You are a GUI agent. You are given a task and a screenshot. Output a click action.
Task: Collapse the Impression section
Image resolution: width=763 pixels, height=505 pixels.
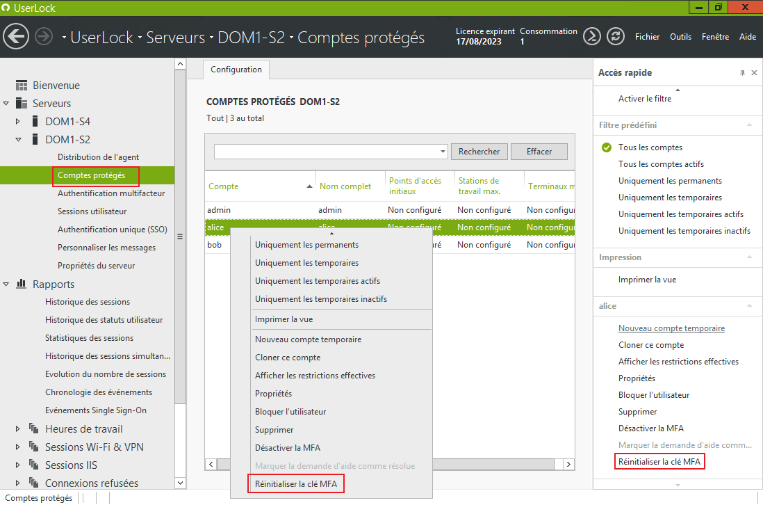click(x=749, y=257)
